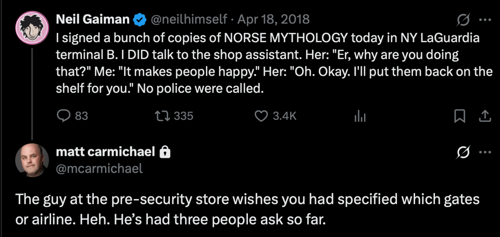
Task: Open the @mcarmichael handle link
Action: pyautogui.click(x=99, y=168)
